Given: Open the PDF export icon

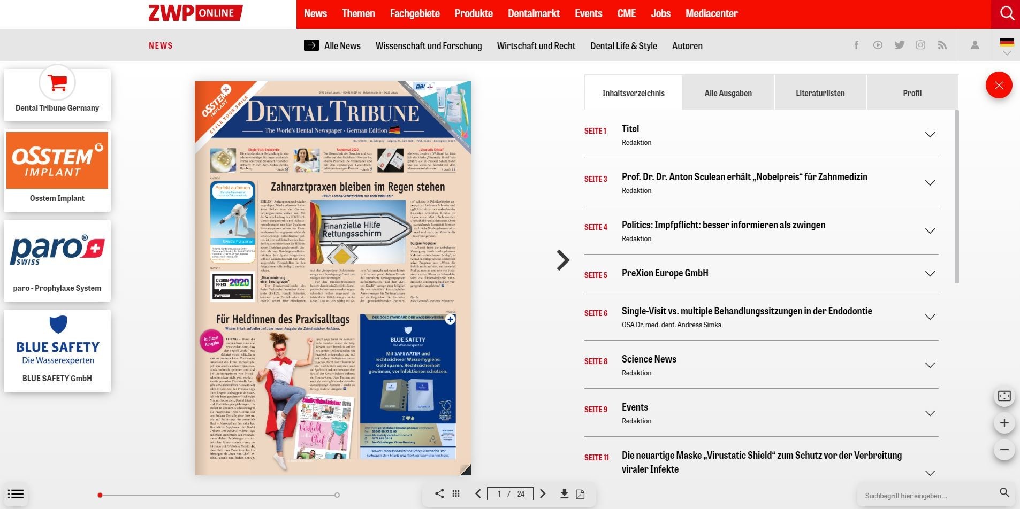Looking at the screenshot, I should (x=580, y=494).
